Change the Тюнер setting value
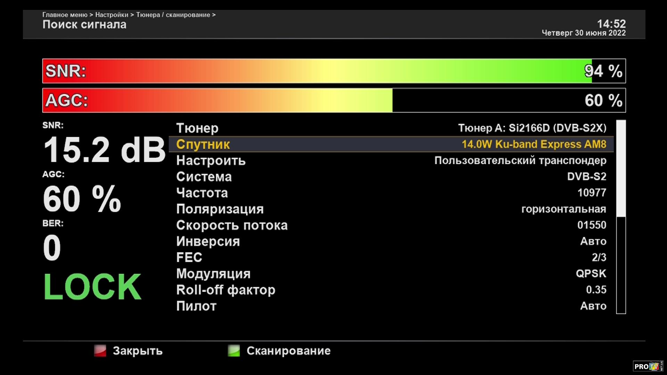This screenshot has height=375, width=667. click(532, 128)
